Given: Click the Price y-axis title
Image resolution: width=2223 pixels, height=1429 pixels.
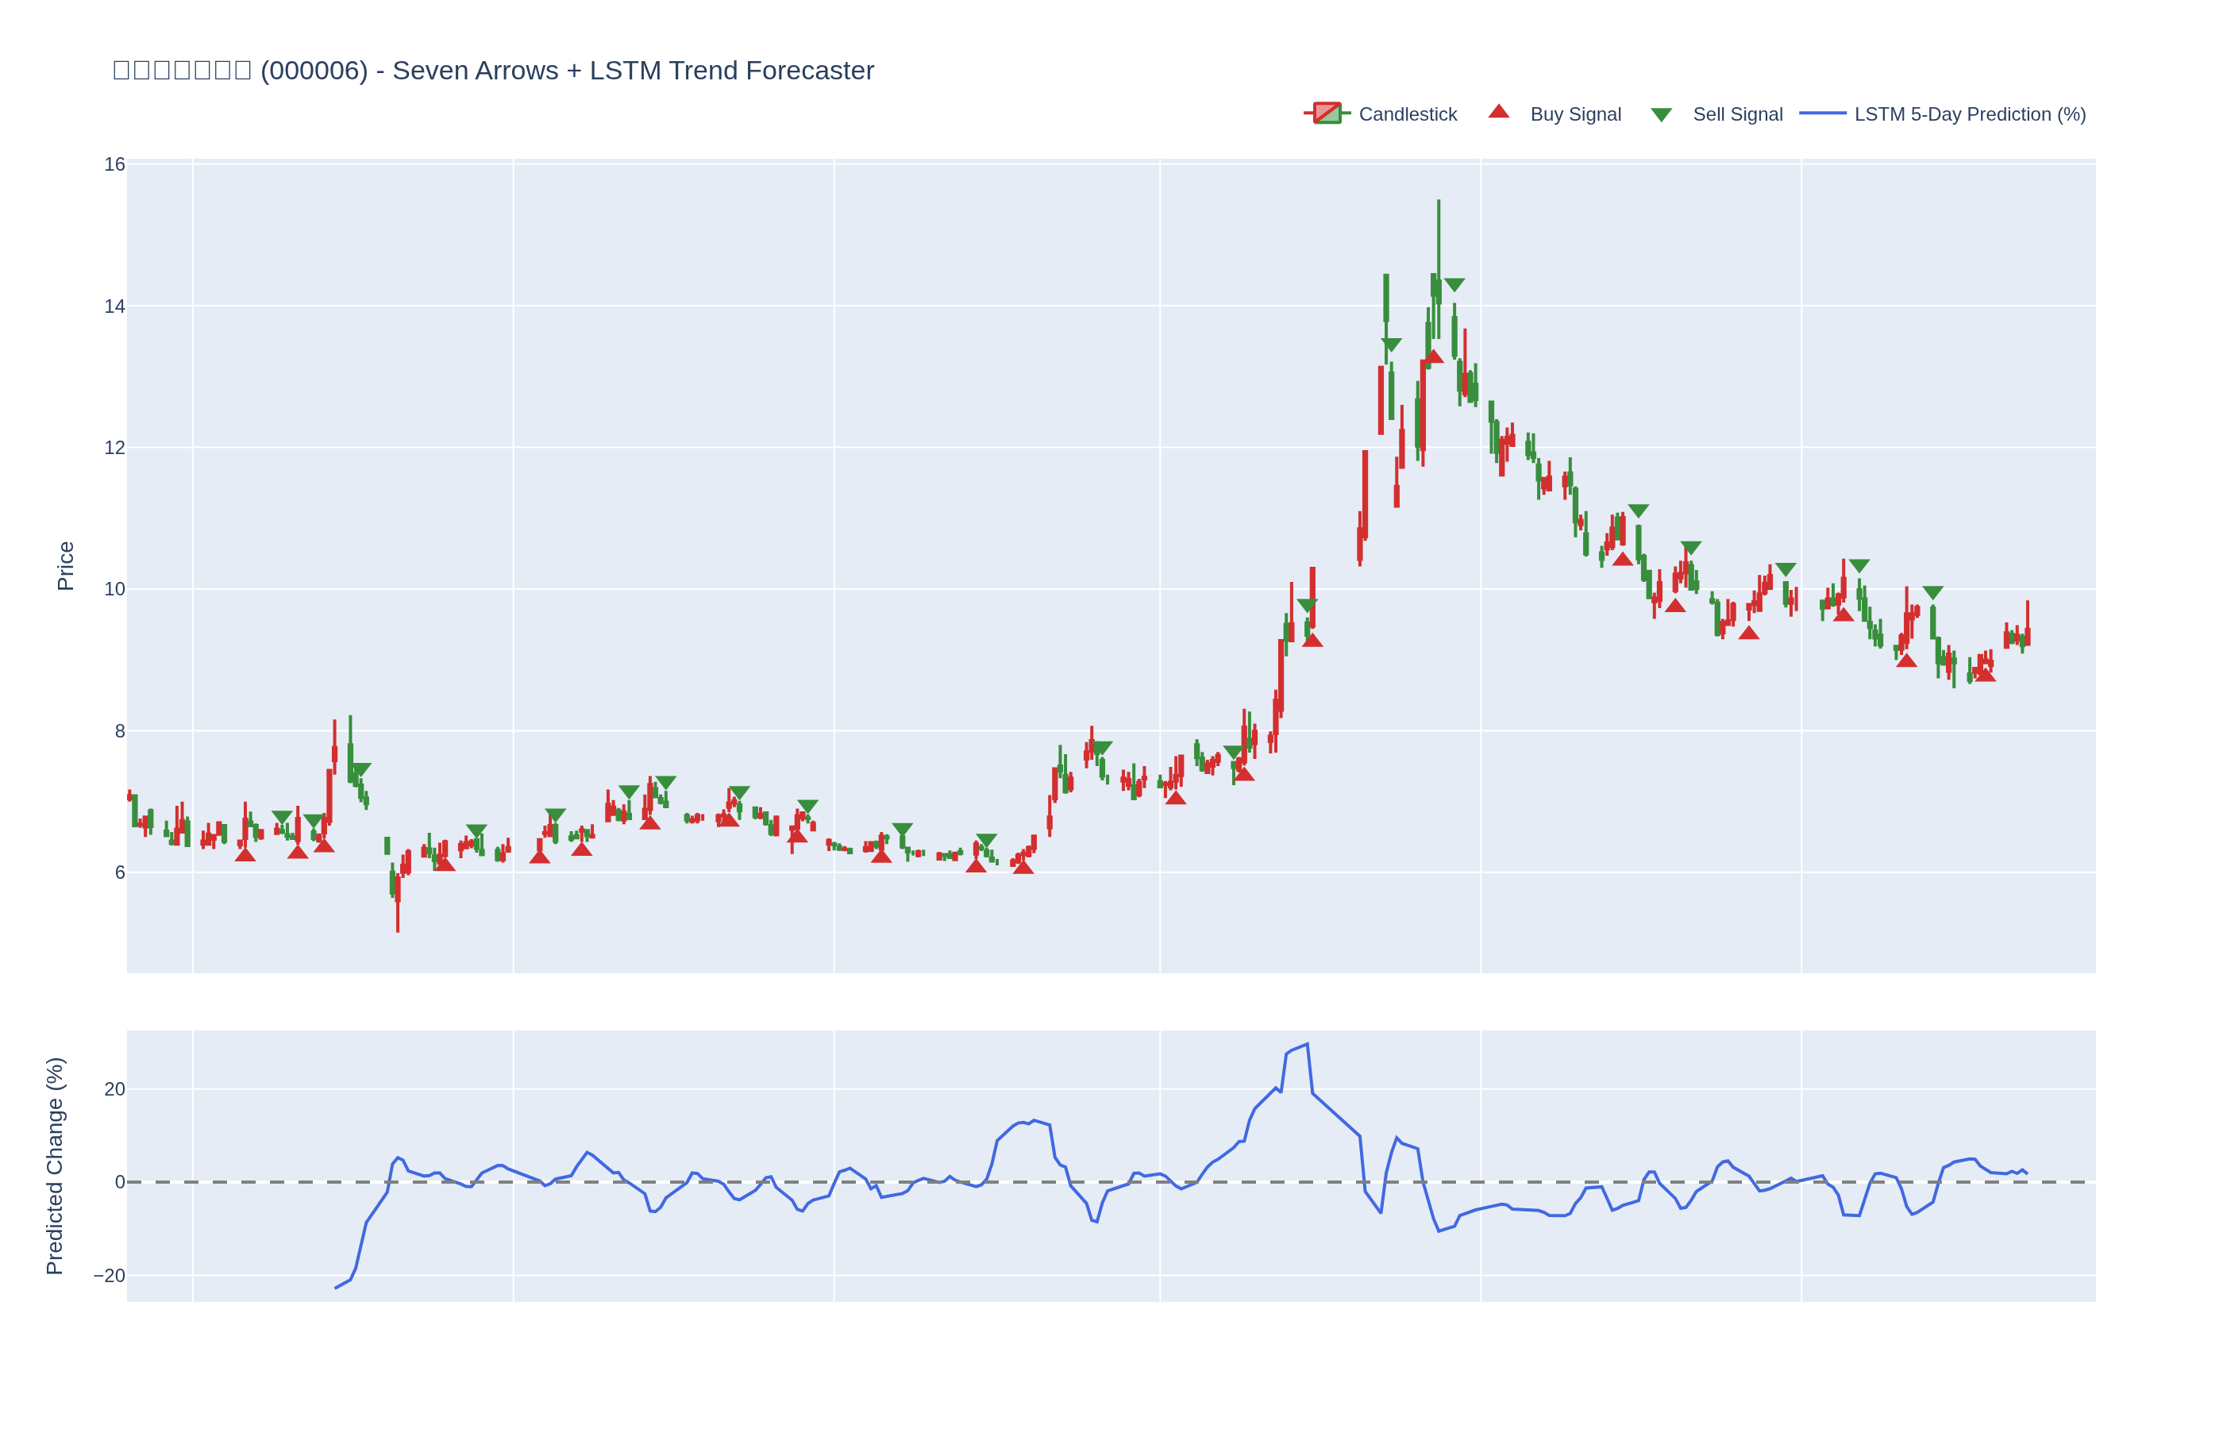Looking at the screenshot, I should click(x=65, y=566).
